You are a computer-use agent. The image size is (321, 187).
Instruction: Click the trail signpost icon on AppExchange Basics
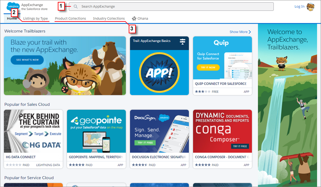tap(182, 41)
